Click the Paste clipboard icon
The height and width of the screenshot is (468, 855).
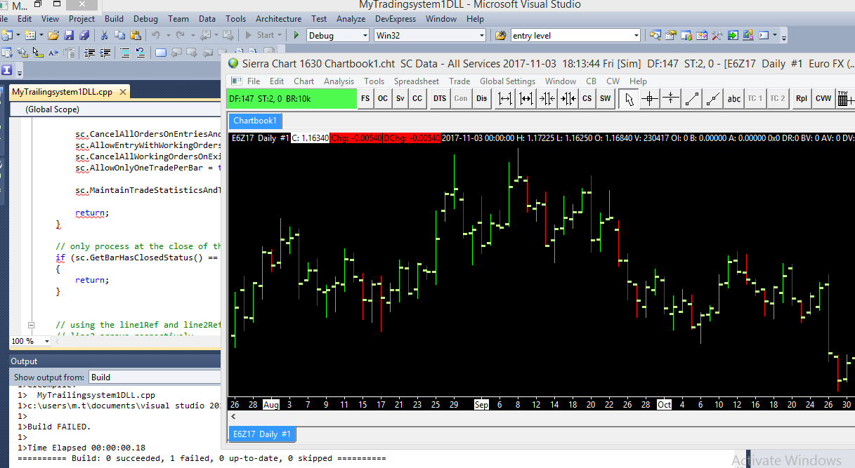click(136, 35)
